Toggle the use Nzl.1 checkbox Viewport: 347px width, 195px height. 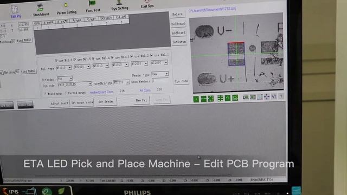(x=152, y=55)
